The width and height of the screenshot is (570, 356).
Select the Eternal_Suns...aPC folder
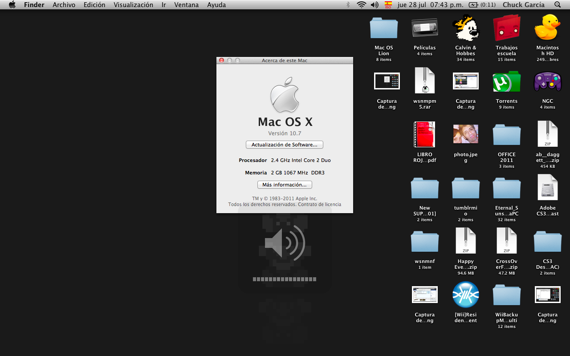507,188
